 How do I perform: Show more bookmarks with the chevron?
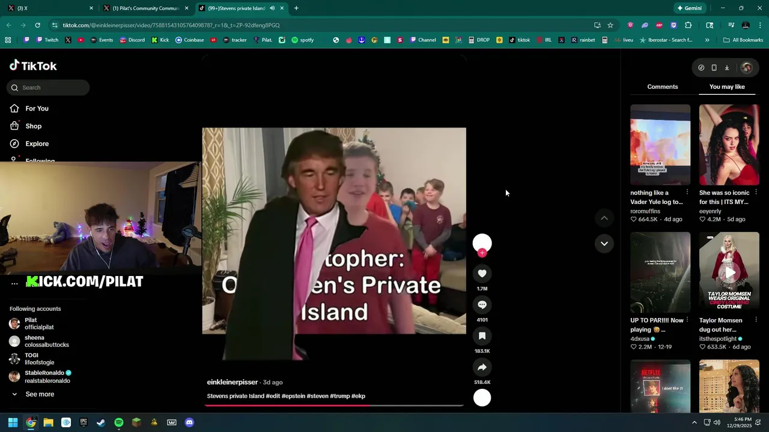[x=707, y=40]
